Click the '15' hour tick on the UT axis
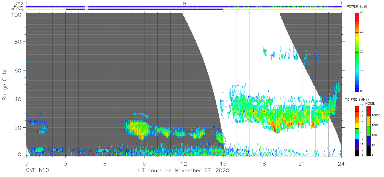 click(223, 163)
